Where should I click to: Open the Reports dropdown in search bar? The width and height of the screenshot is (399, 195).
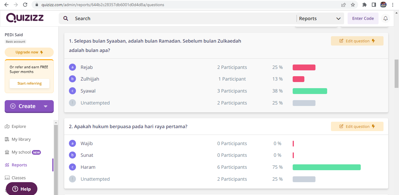pyautogui.click(x=320, y=18)
